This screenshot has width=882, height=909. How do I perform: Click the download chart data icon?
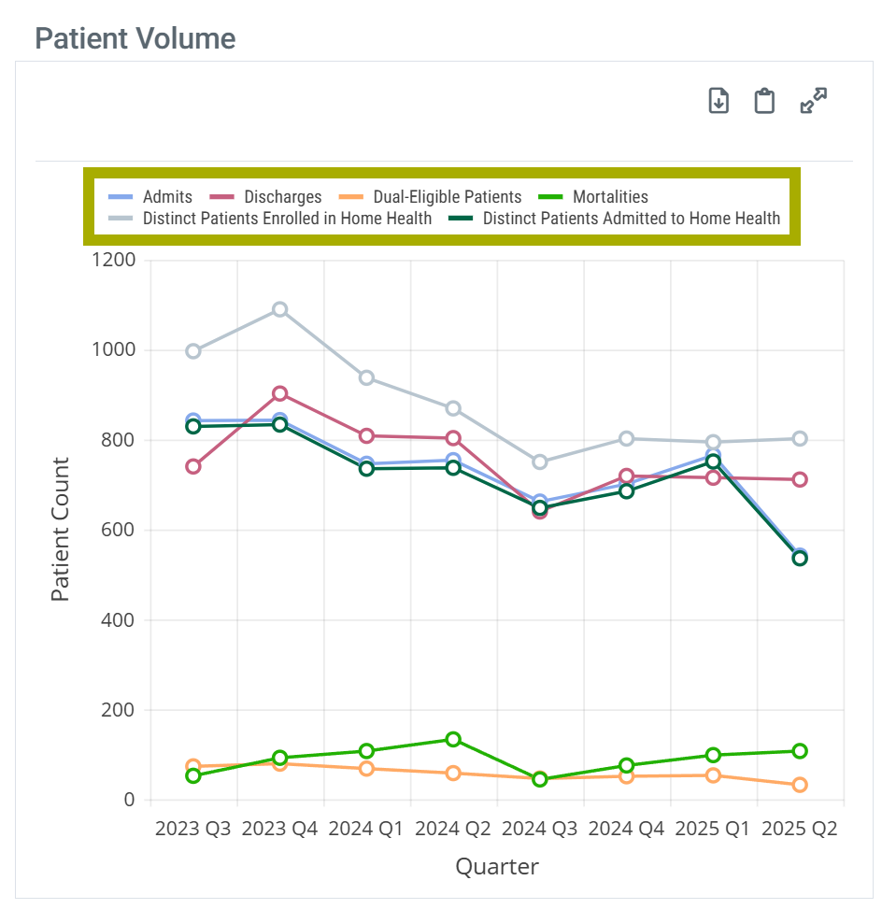tap(718, 101)
